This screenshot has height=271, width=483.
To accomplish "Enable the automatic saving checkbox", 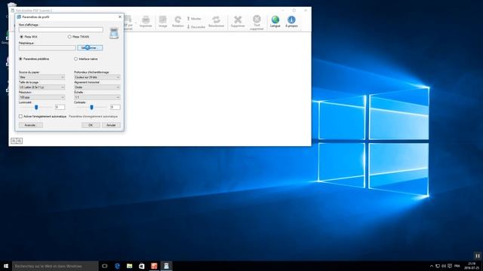I will pyautogui.click(x=20, y=117).
